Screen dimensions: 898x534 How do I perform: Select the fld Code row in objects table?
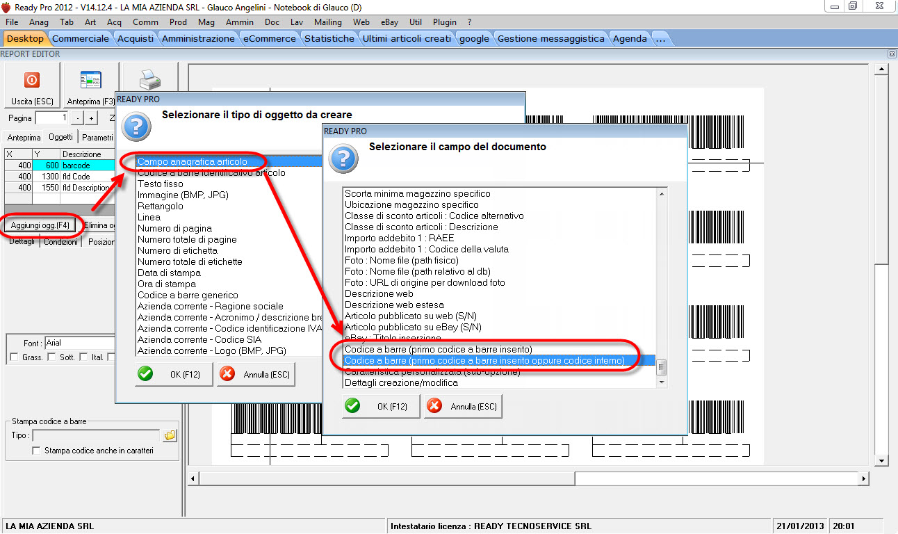pos(58,177)
